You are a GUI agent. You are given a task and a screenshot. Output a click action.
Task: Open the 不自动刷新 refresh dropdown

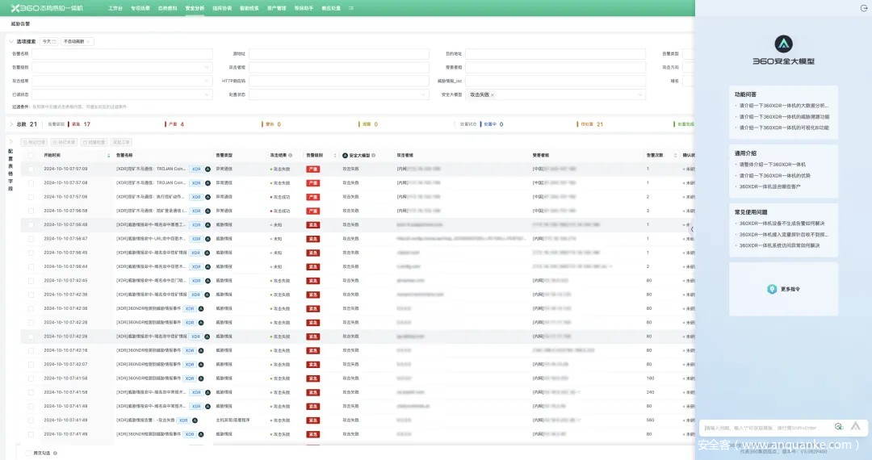[78, 41]
